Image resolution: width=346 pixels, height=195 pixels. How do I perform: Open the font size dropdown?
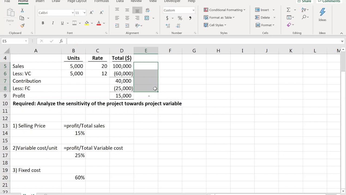click(84, 13)
